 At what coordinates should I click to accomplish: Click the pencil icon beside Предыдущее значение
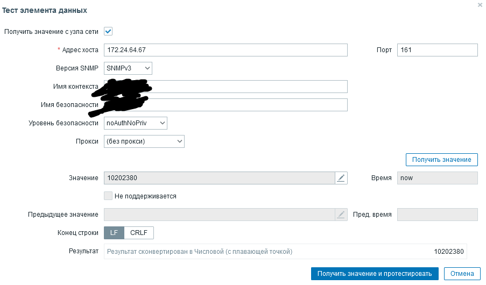pyautogui.click(x=341, y=215)
